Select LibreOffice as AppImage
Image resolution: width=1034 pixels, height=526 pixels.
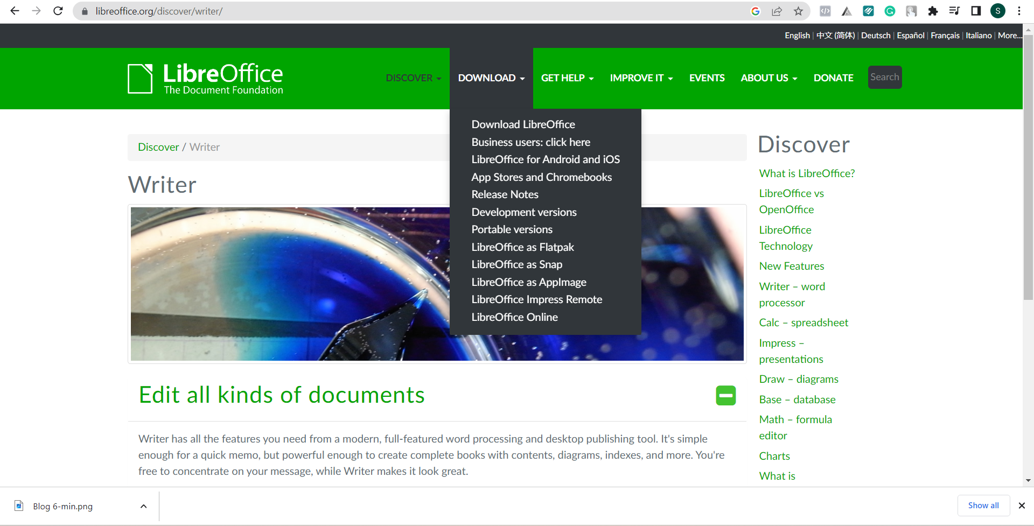pyautogui.click(x=529, y=282)
